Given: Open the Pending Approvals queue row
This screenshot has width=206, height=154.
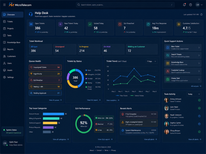Looking at the screenshot, I should tap(45, 93).
